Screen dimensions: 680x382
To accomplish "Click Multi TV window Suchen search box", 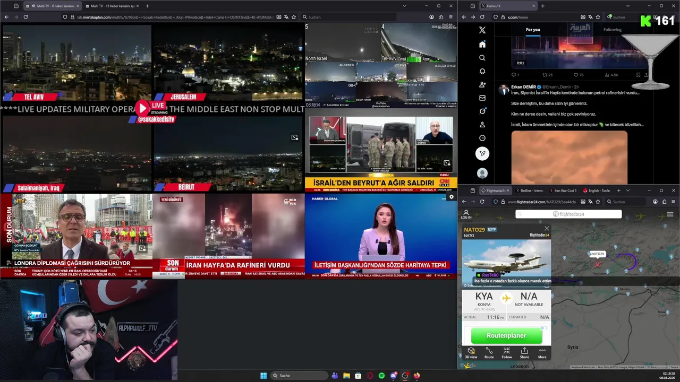I will pyautogui.click(x=348, y=17).
